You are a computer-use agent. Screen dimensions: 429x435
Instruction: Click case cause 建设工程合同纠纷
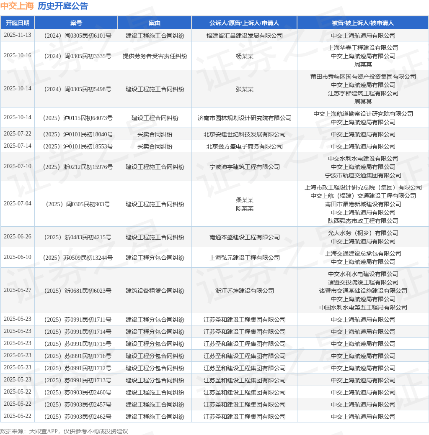[x=155, y=118]
